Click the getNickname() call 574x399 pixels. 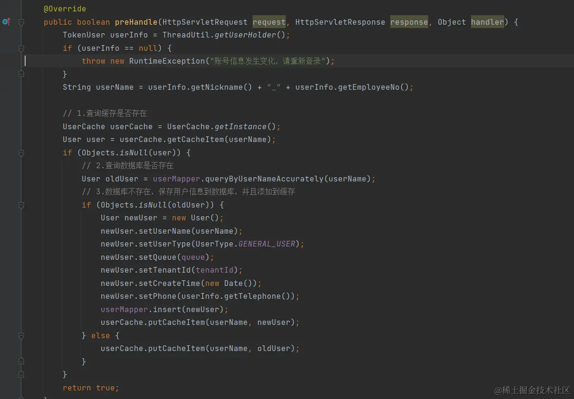[x=221, y=87]
